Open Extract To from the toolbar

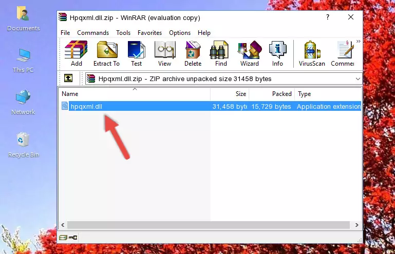tap(106, 53)
